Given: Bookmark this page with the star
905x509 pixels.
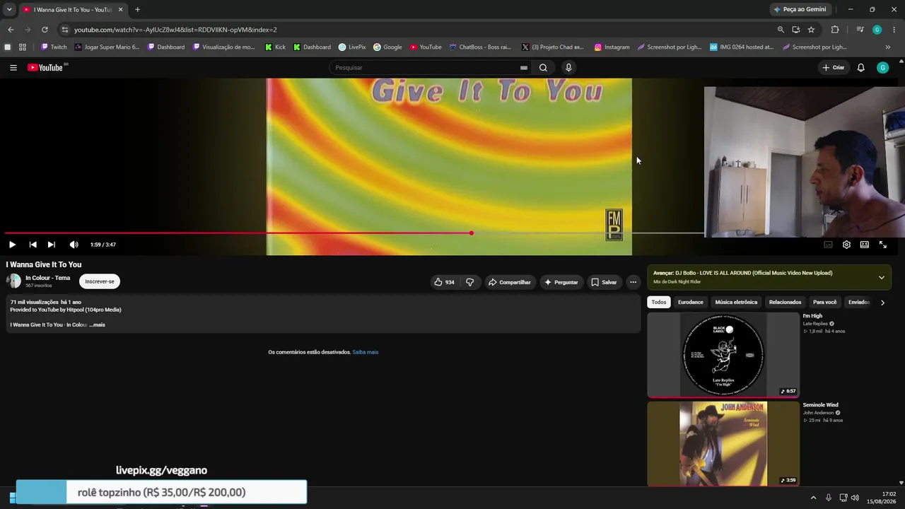Looking at the screenshot, I should pos(811,30).
